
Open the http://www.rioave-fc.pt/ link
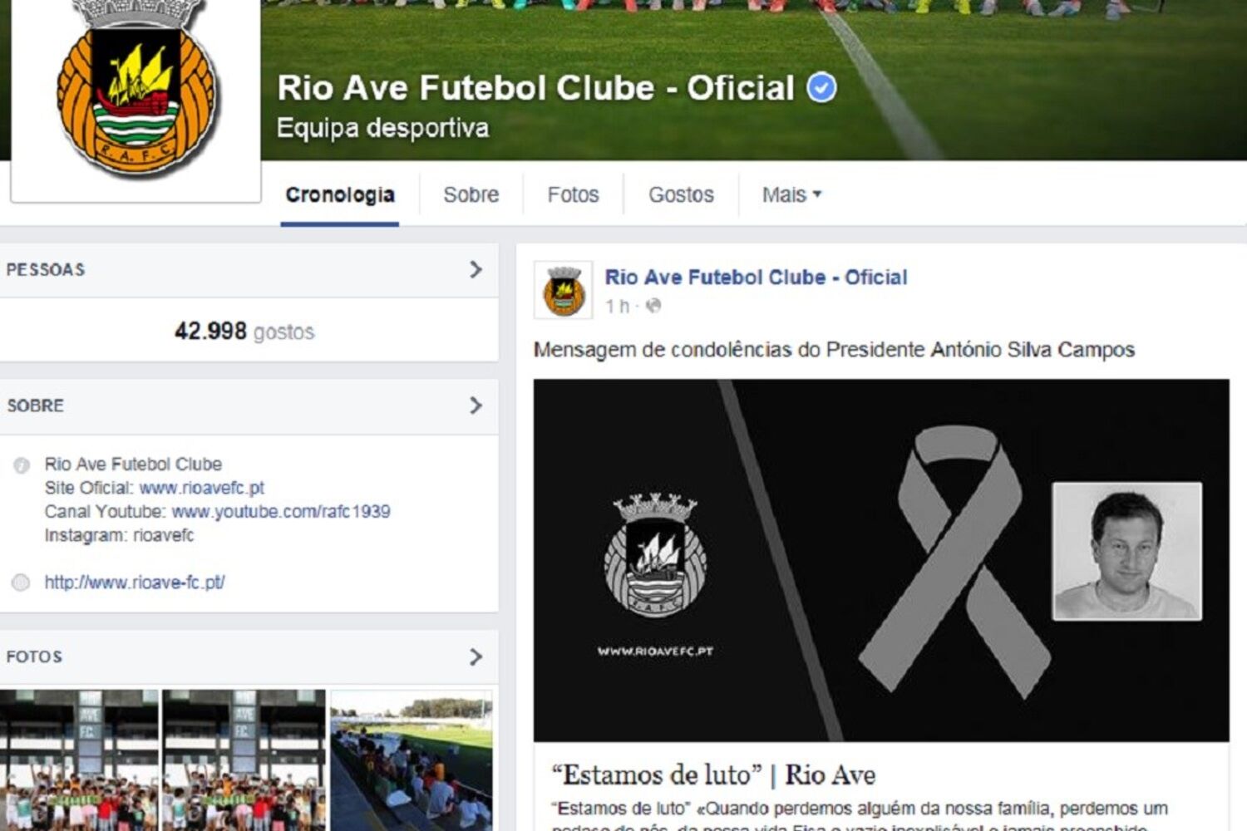pos(135,583)
